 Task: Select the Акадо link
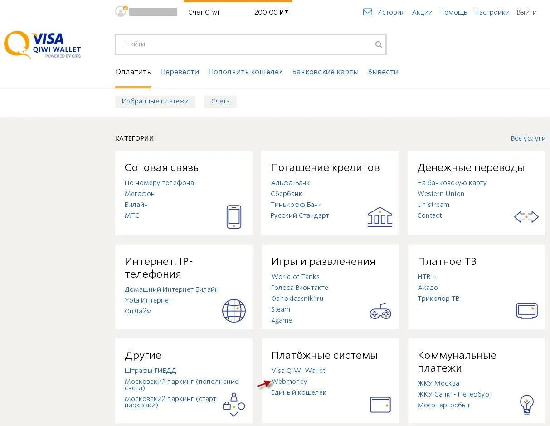428,288
